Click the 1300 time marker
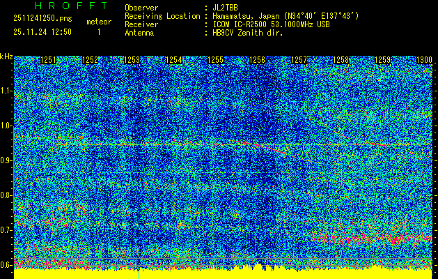Screen dimensions: 438x279 click(424, 60)
